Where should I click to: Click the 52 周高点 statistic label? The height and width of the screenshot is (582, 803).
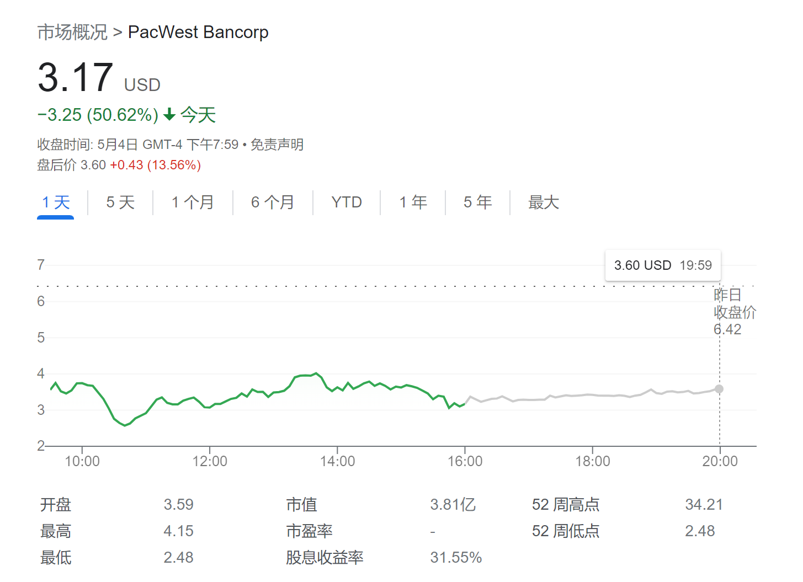point(566,505)
